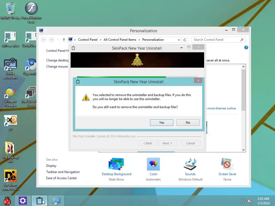
Task: Select the Winaero Tweaker desktop icon
Action: click(x=10, y=97)
